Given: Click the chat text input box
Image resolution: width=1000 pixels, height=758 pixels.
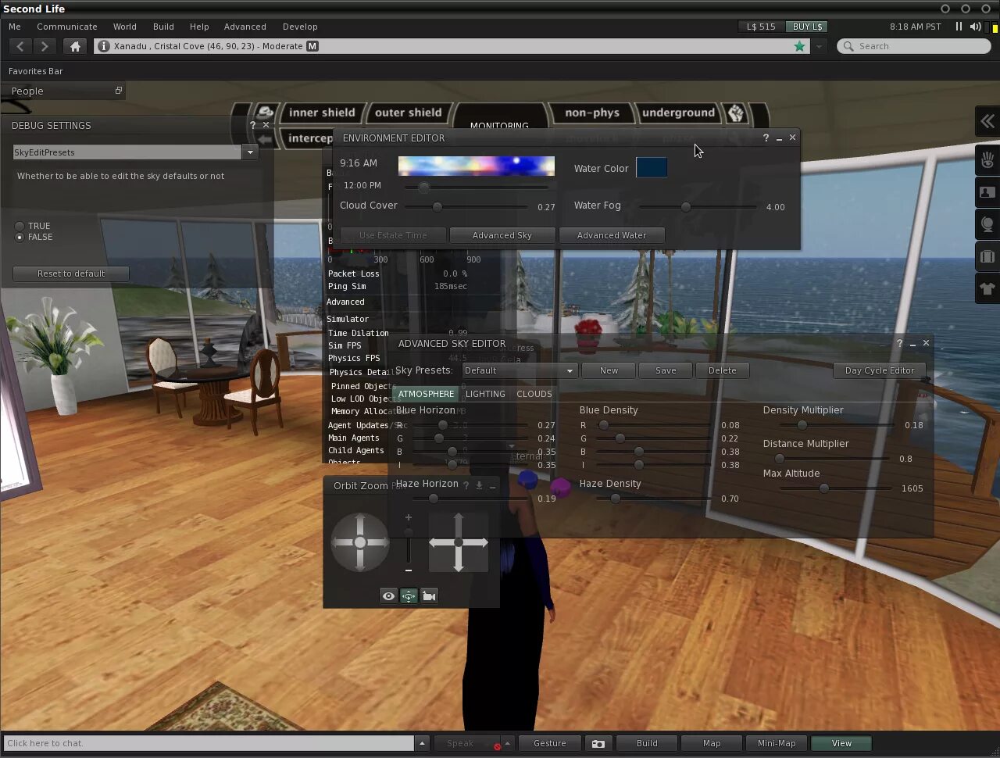Looking at the screenshot, I should click(x=209, y=743).
